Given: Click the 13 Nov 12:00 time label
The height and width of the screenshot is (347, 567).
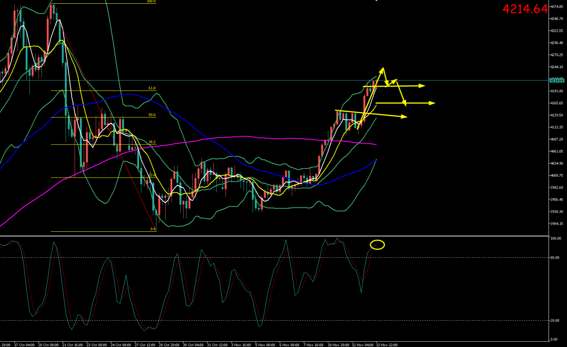Looking at the screenshot, I should pos(388,345).
